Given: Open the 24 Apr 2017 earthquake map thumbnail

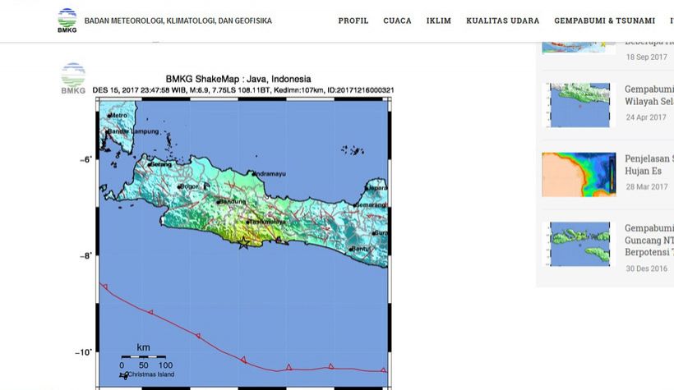Looking at the screenshot, I should pos(579,105).
